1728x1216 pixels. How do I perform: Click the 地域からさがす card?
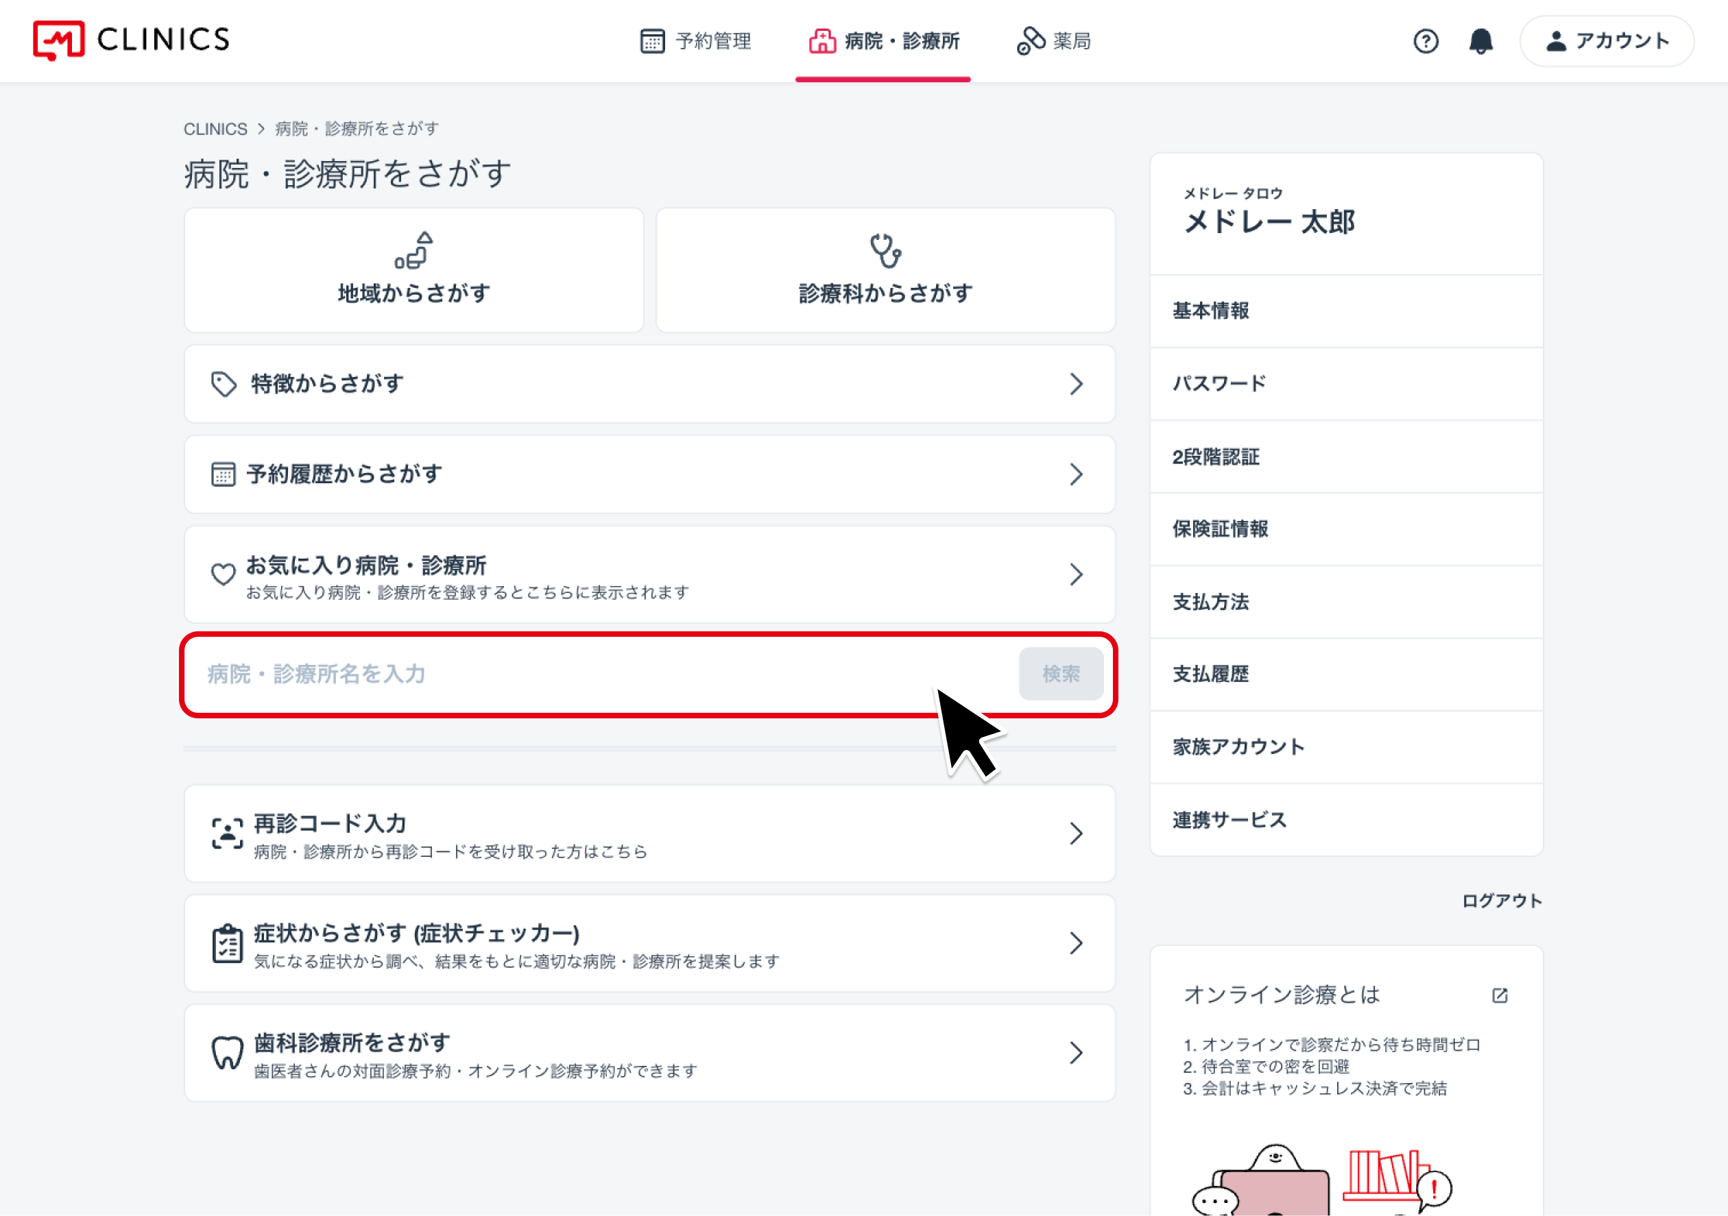[x=414, y=269]
